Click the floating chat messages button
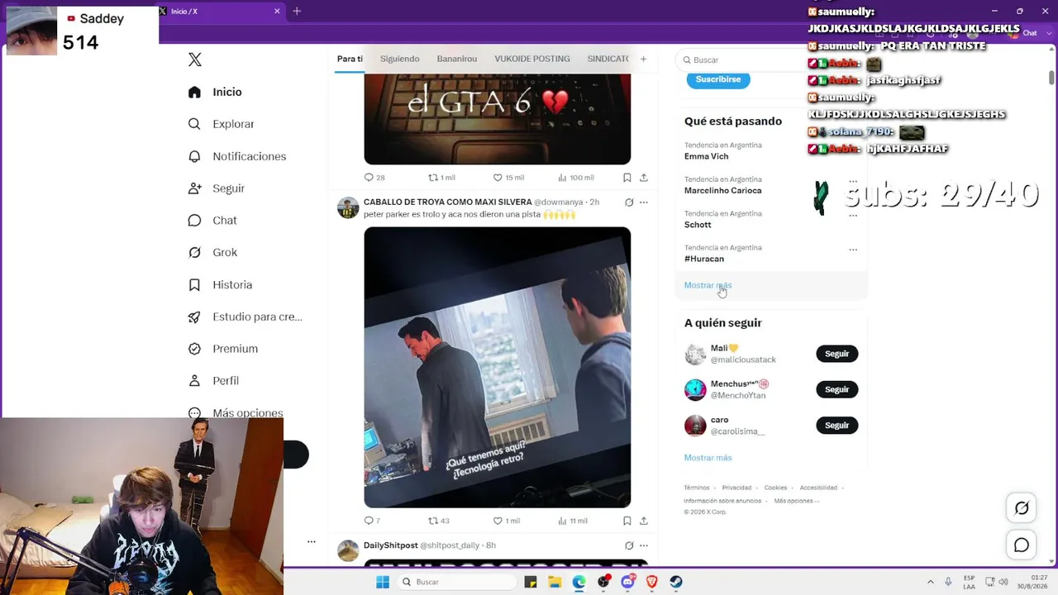This screenshot has width=1058, height=595. pyautogui.click(x=1022, y=545)
